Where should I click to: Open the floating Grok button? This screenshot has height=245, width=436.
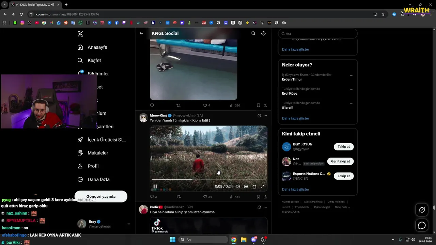(x=422, y=210)
